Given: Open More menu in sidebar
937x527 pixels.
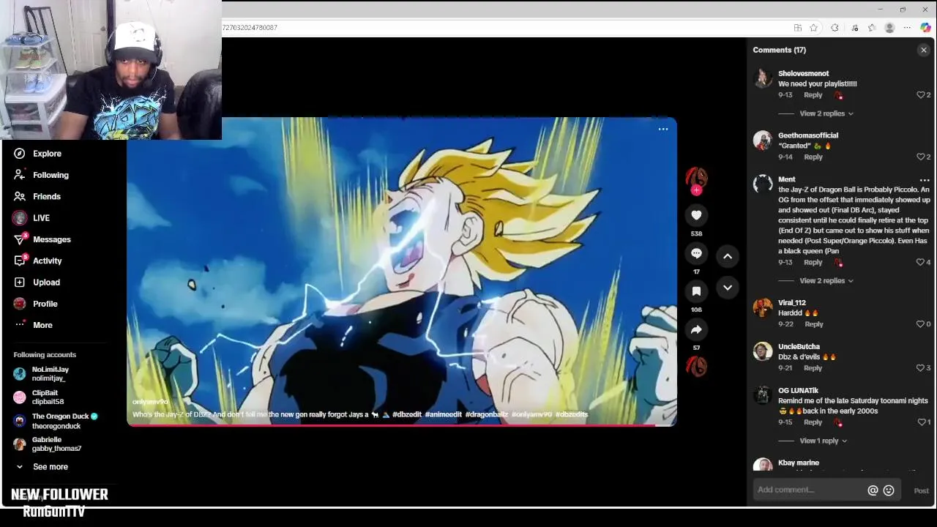Looking at the screenshot, I should pos(34,325).
